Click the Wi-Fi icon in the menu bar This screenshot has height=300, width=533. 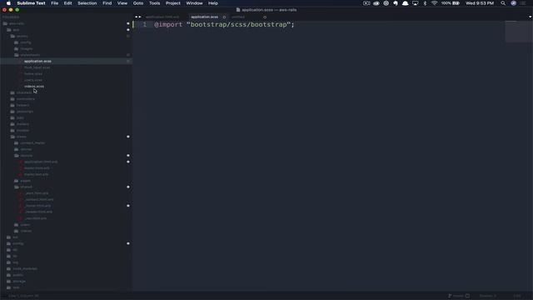tap(434, 3)
